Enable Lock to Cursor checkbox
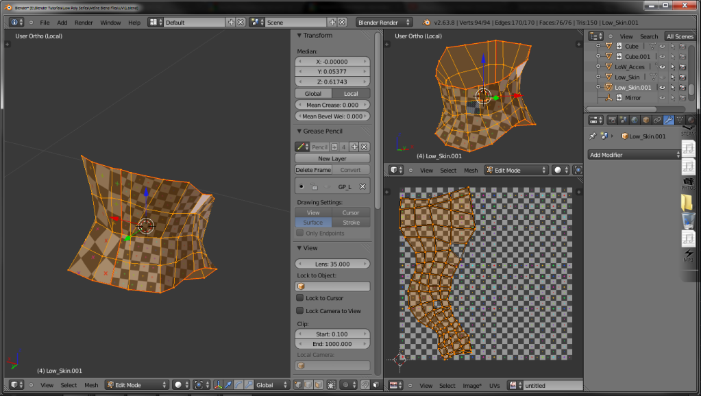The height and width of the screenshot is (396, 701). click(300, 297)
